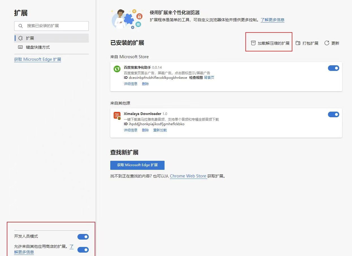352x256 pixels.
Task: Click the Ximalaya Downloader title text
Action: (142, 114)
